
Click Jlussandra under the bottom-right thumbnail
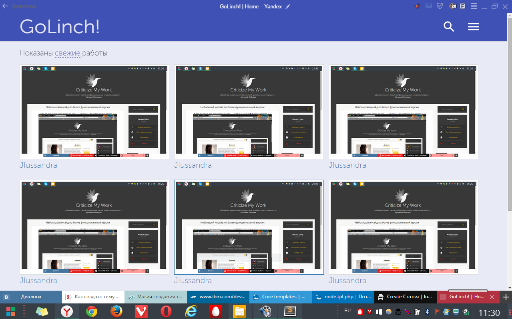(x=347, y=280)
